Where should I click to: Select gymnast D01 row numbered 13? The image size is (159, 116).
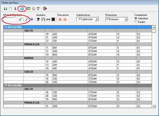[78, 65]
